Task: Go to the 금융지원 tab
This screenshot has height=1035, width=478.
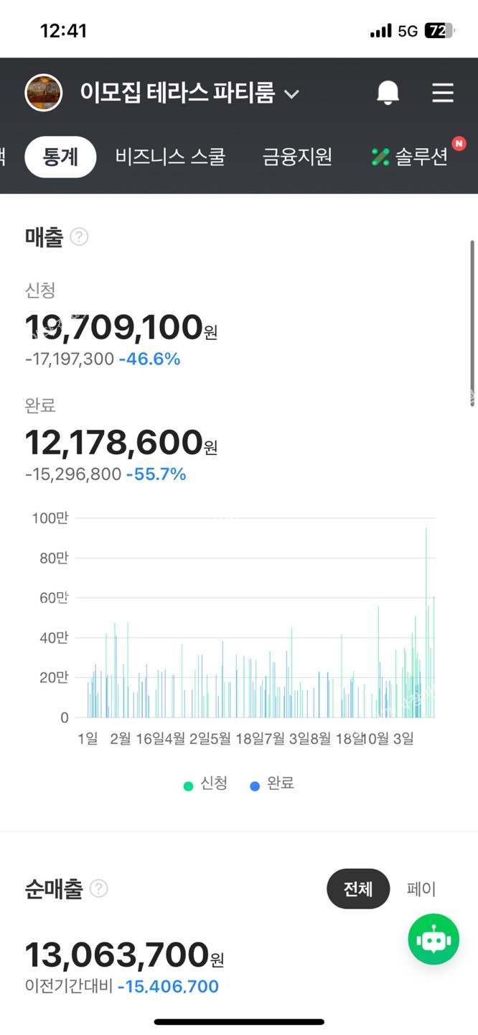Action: tap(297, 157)
